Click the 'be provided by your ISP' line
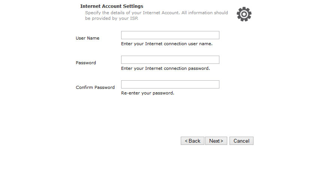This screenshot has width=324, height=177. pyautogui.click(x=112, y=18)
